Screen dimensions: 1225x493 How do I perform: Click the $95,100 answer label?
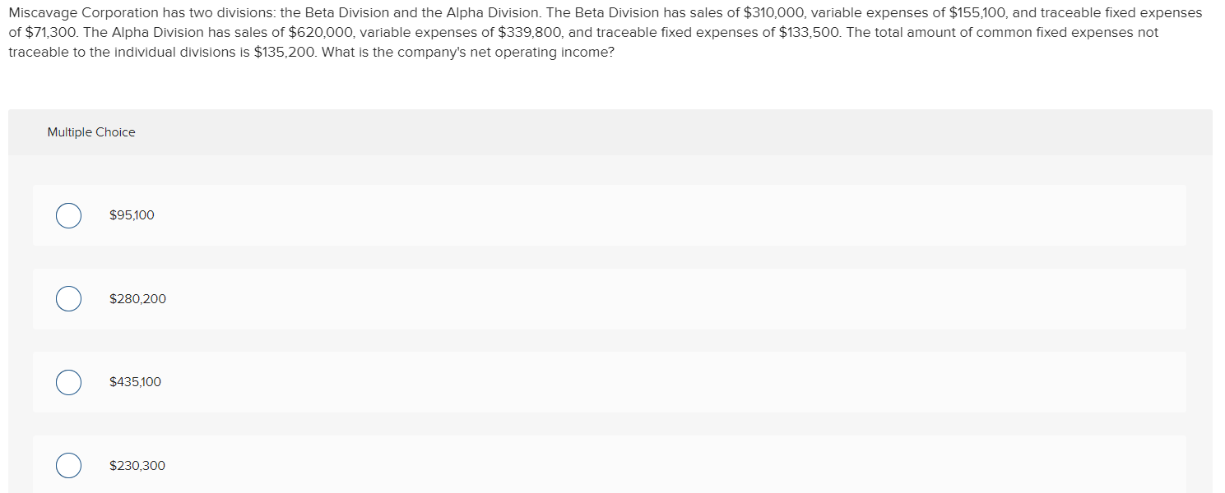[x=132, y=214]
